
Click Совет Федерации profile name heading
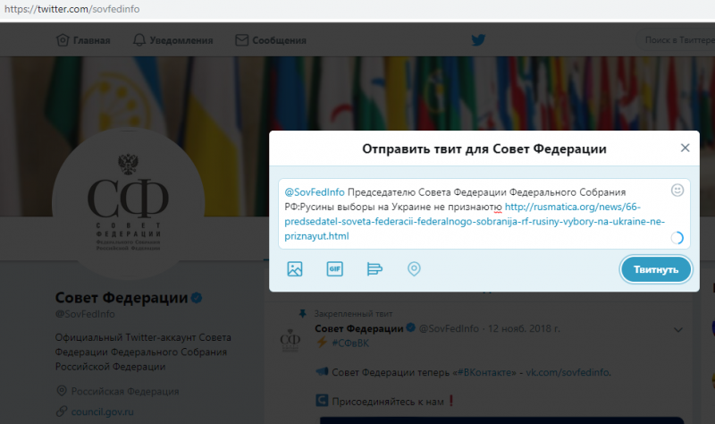[122, 298]
